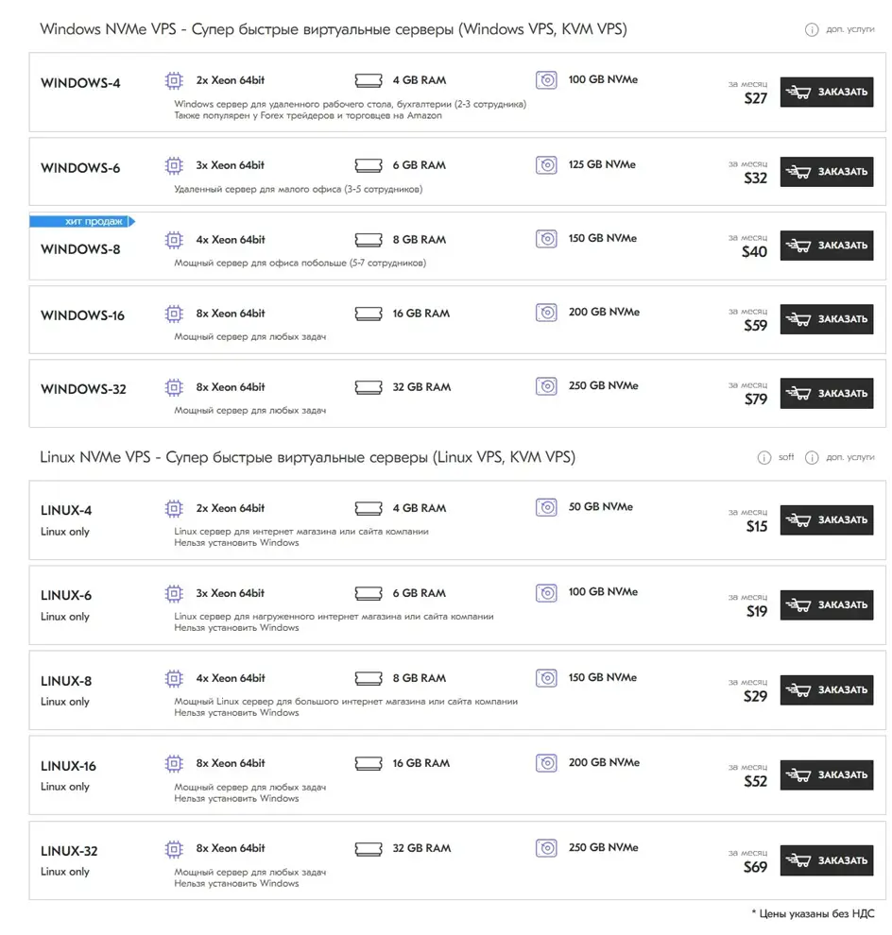Order the LINUX-8 plan for $29
892x935 pixels.
coord(827,690)
